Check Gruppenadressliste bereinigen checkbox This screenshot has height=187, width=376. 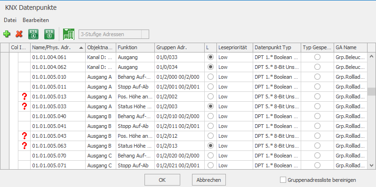[x=283, y=180]
